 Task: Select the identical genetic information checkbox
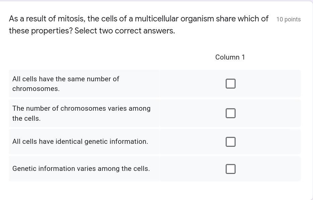230,142
